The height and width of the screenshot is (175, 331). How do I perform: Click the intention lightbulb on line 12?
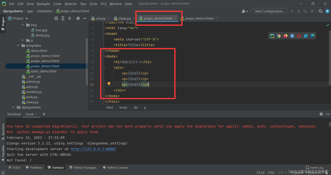pos(109,84)
